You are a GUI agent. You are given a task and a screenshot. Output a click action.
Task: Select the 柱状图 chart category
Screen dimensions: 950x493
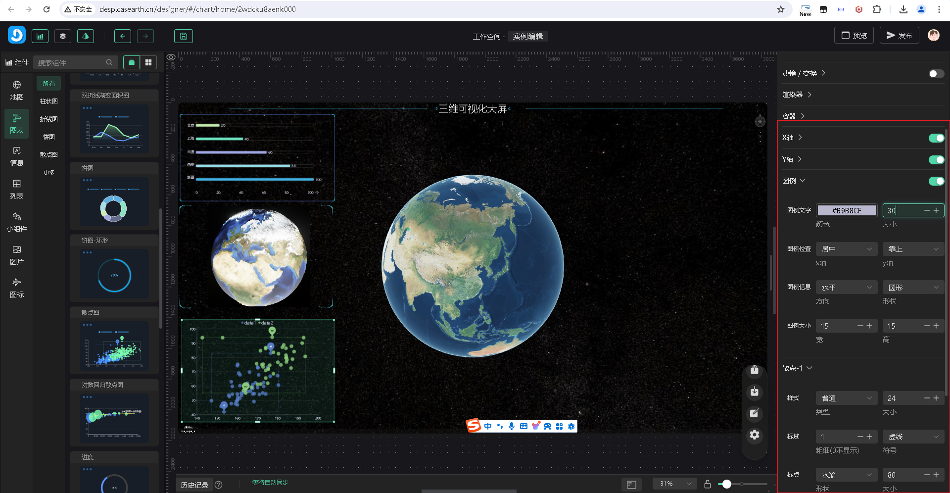(x=48, y=101)
